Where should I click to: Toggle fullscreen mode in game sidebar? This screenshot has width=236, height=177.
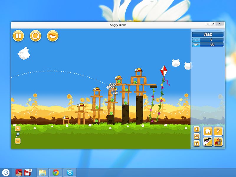pos(196,136)
